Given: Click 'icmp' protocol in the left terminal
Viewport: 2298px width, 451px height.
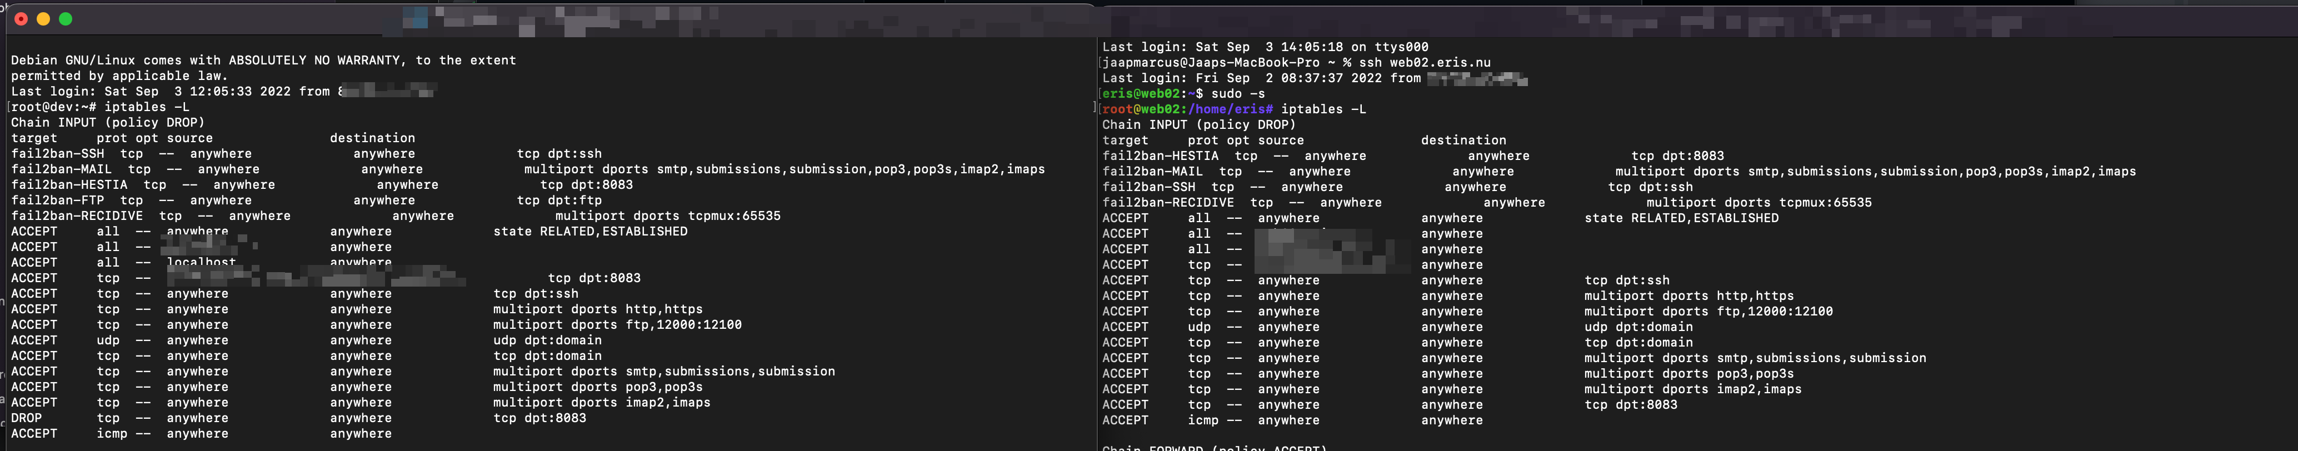Looking at the screenshot, I should tap(112, 434).
